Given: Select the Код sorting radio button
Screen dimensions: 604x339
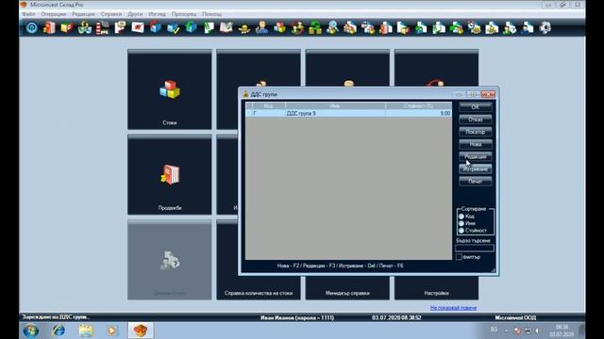Looking at the screenshot, I should click(461, 217).
